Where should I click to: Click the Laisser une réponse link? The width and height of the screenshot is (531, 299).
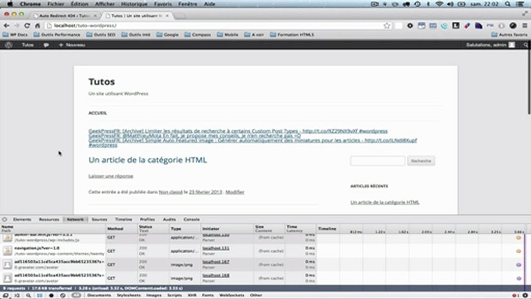[111, 176]
